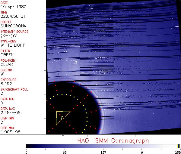Click the CLEAR polaroid value

[x=7, y=64]
